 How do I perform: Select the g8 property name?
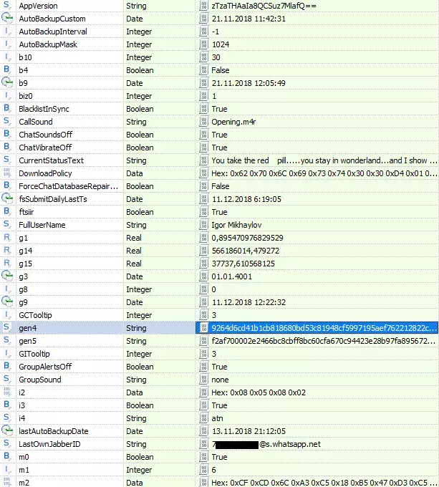point(23,289)
